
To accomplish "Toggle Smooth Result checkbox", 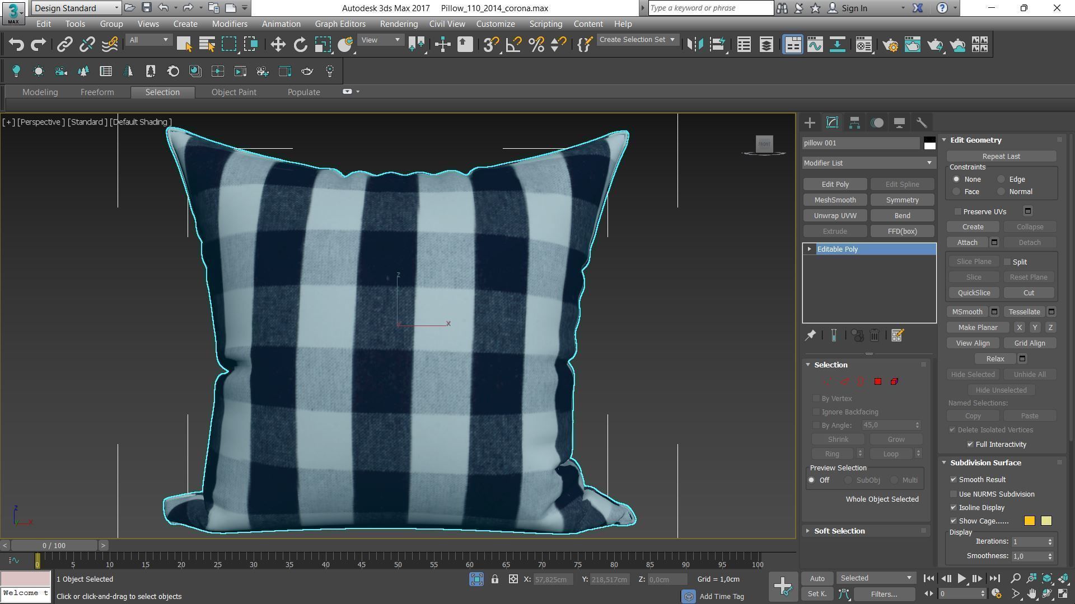I will pos(954,480).
